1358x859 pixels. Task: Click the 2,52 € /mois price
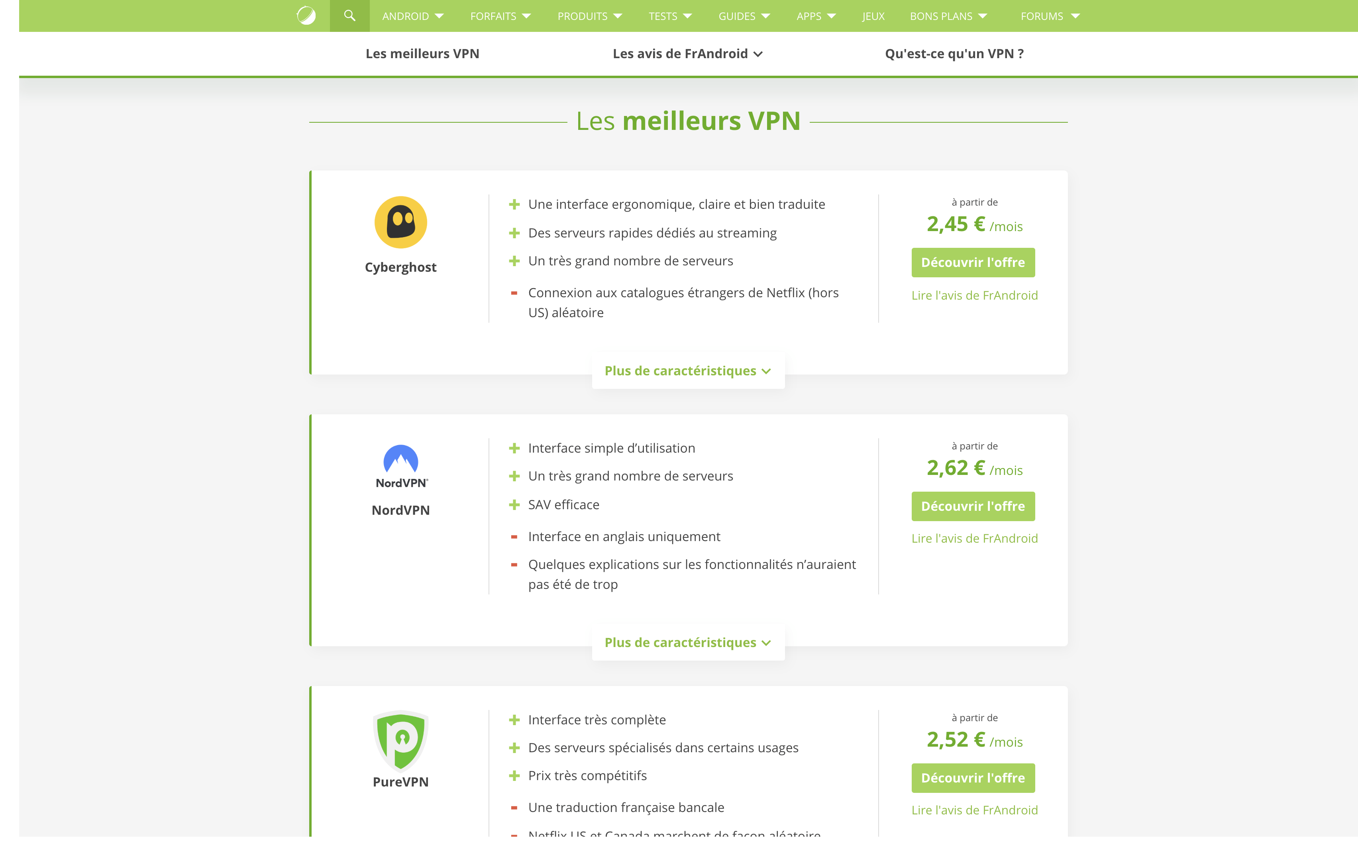(975, 740)
